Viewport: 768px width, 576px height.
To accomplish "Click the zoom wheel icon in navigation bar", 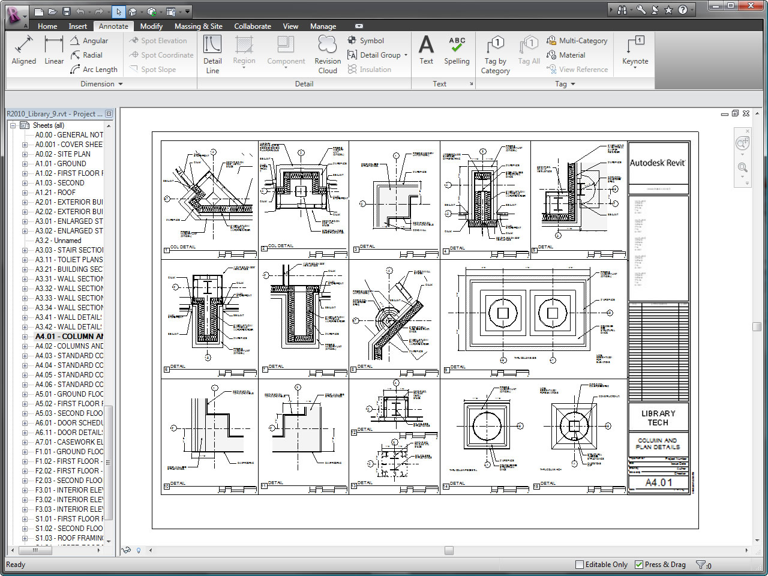I will [742, 143].
